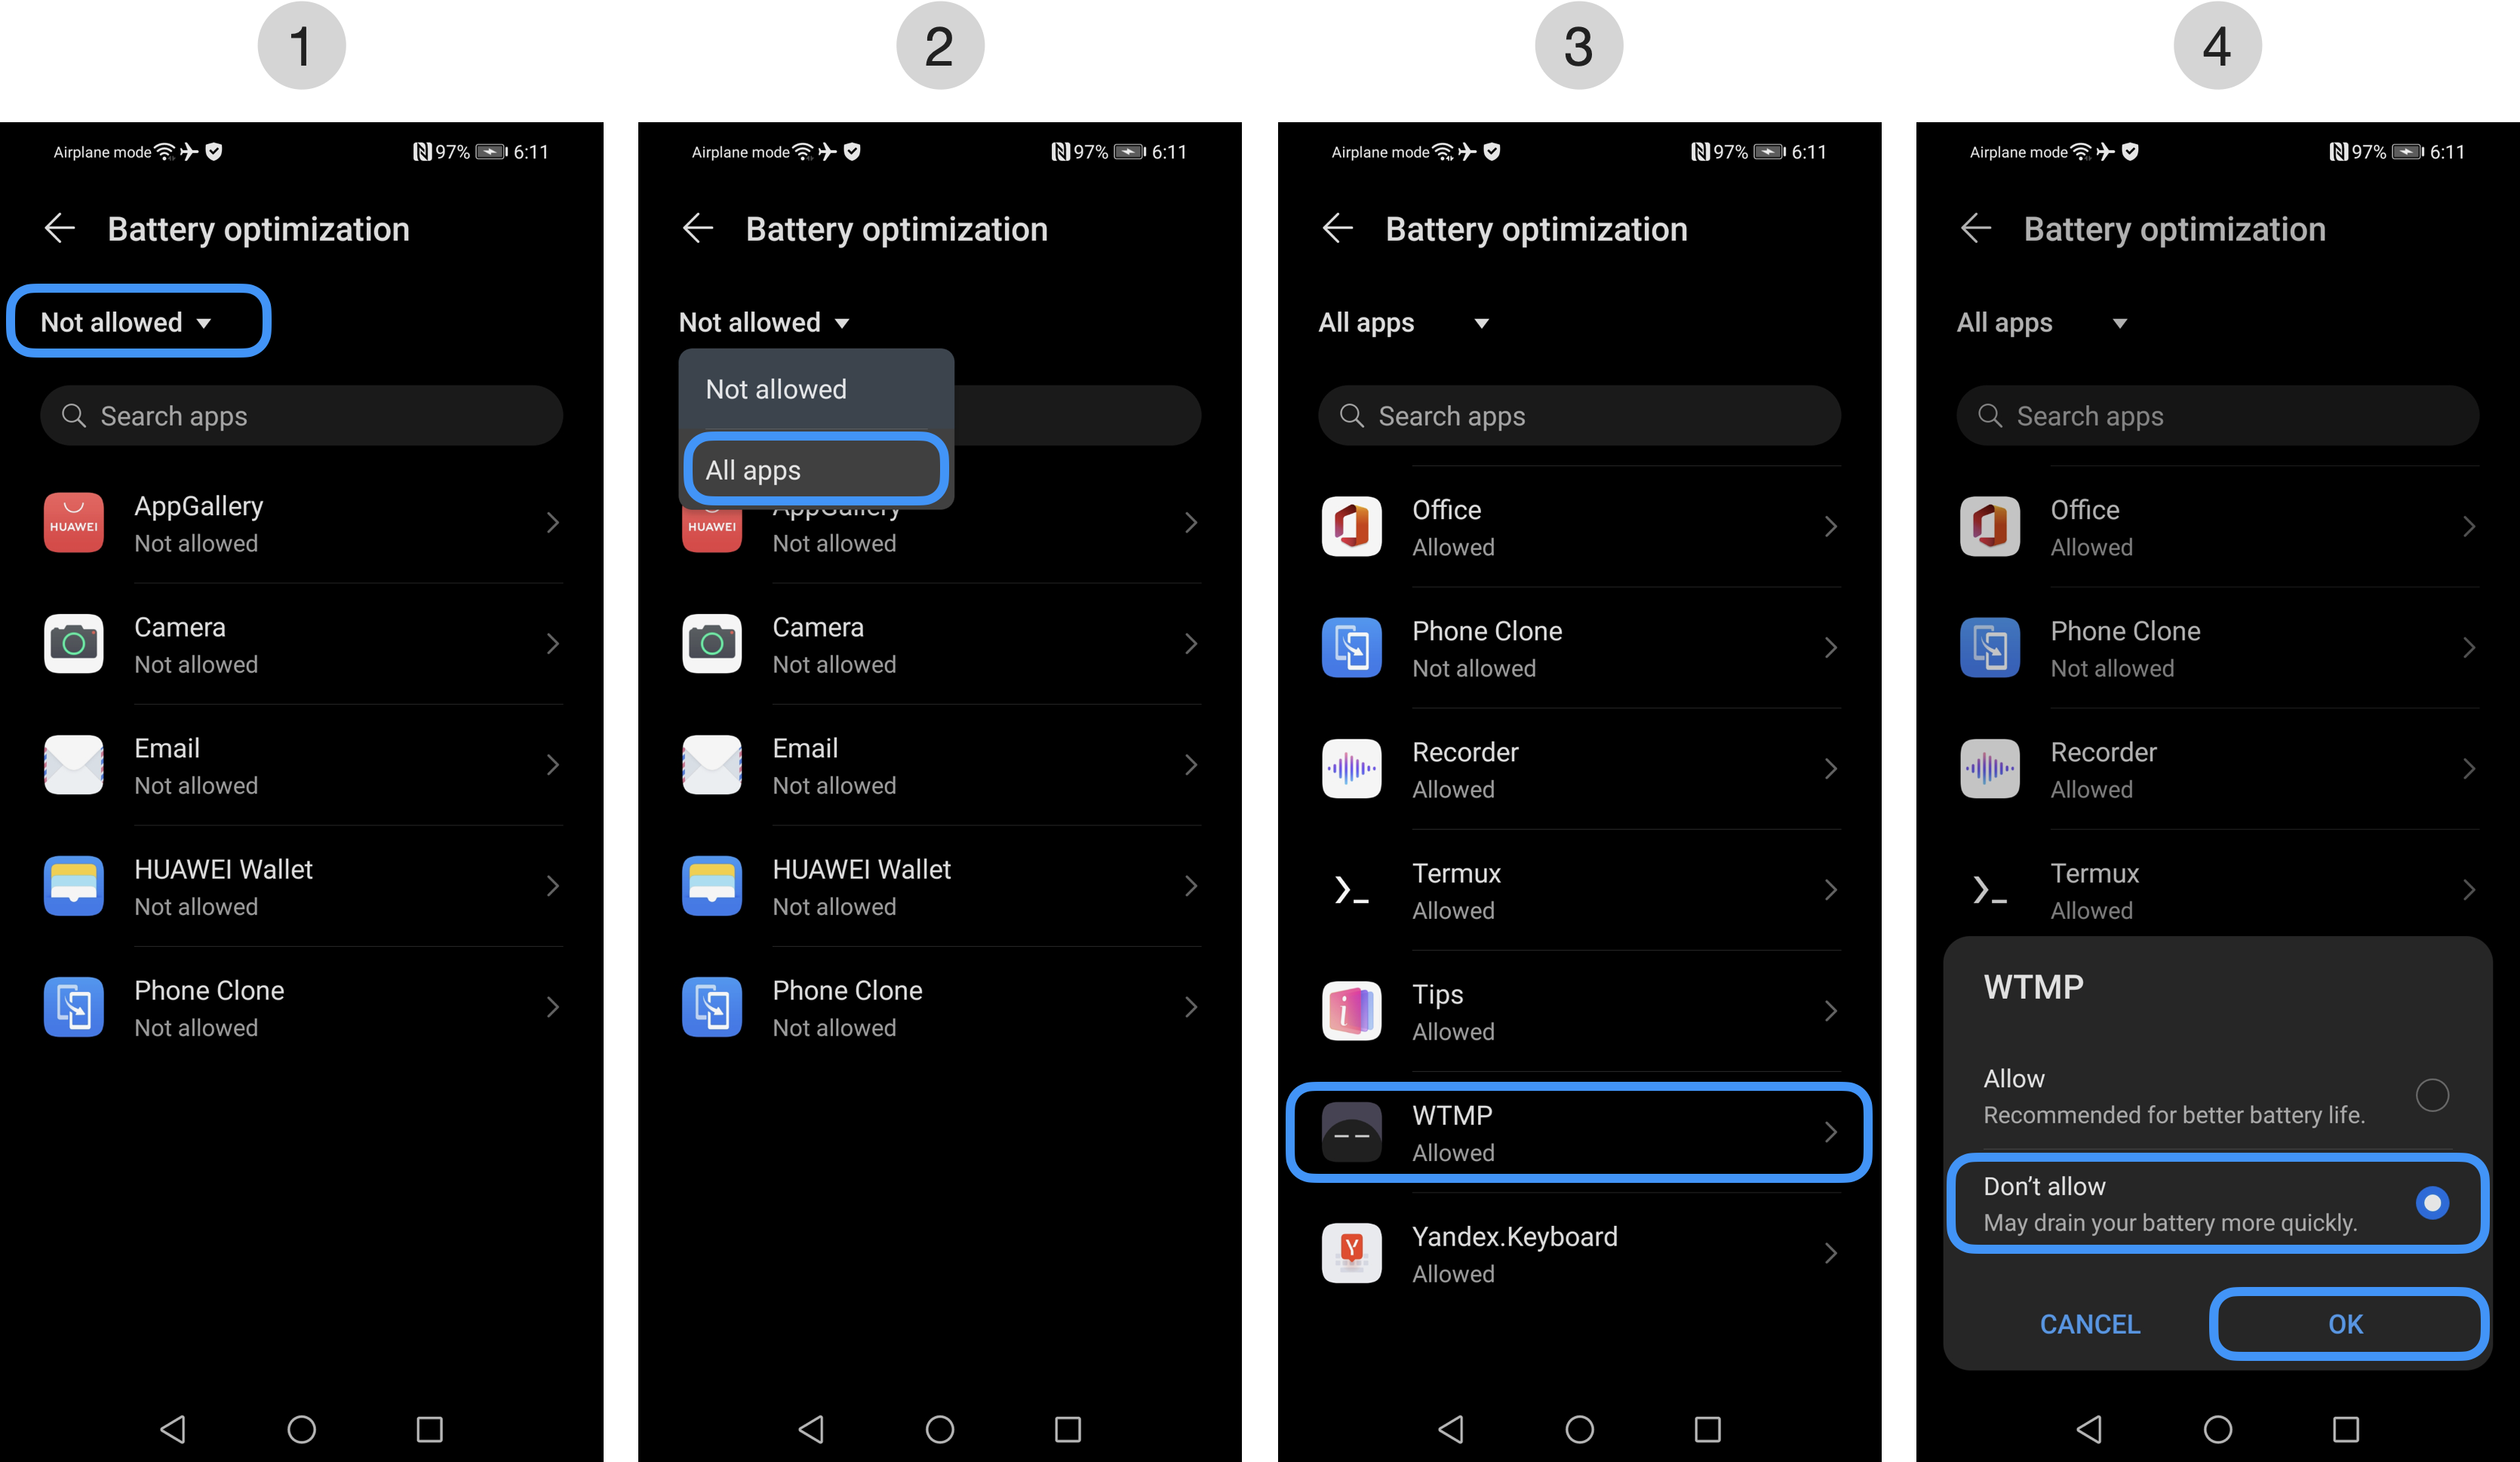Image resolution: width=2520 pixels, height=1462 pixels.
Task: Tap CANCEL to dismiss WTMP dialog
Action: click(2088, 1322)
